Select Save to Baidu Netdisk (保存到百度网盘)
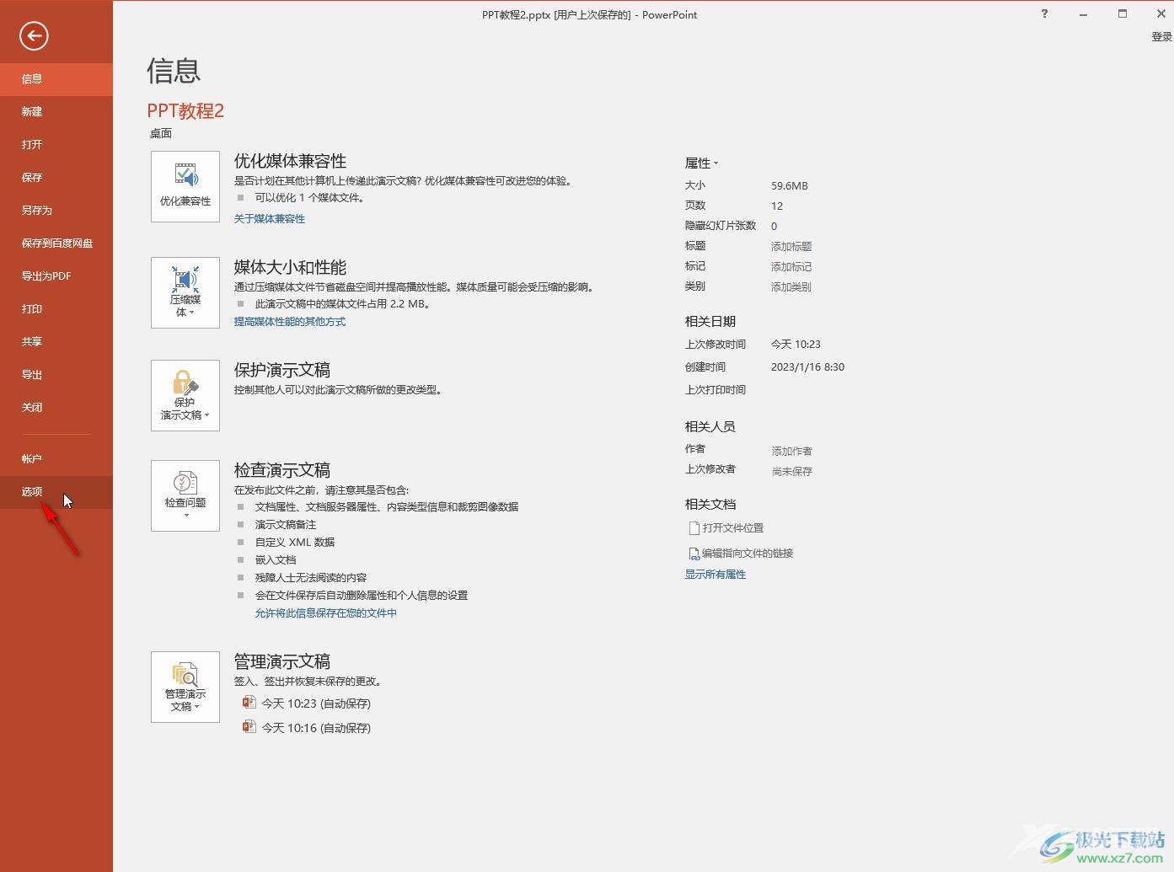This screenshot has width=1174, height=872. (x=56, y=243)
